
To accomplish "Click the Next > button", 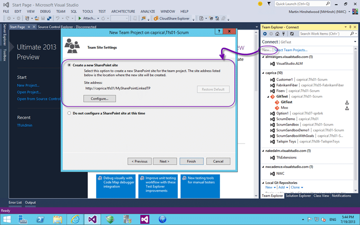I will click(165, 162).
